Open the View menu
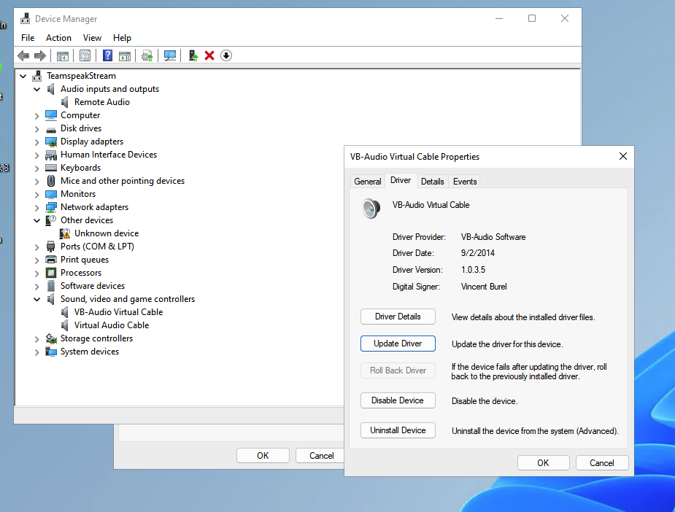 [x=92, y=38]
